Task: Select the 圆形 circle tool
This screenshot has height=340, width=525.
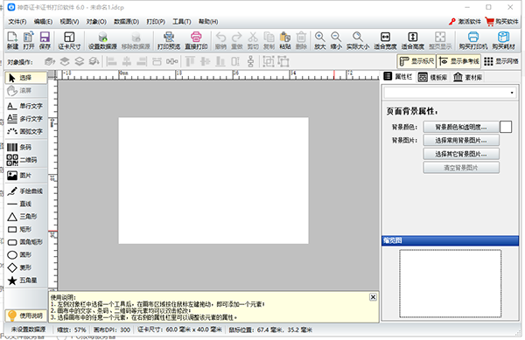Action: coord(26,254)
